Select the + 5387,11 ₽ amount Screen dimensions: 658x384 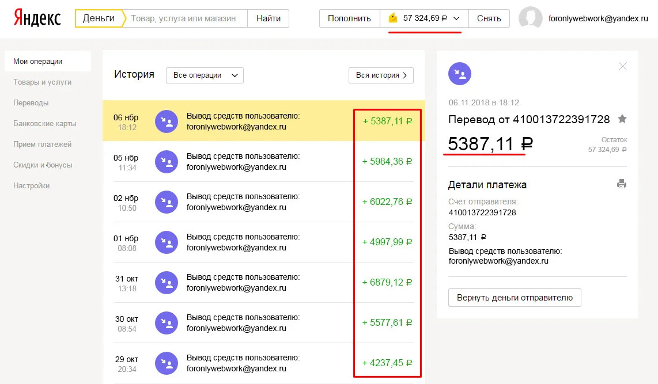click(387, 121)
